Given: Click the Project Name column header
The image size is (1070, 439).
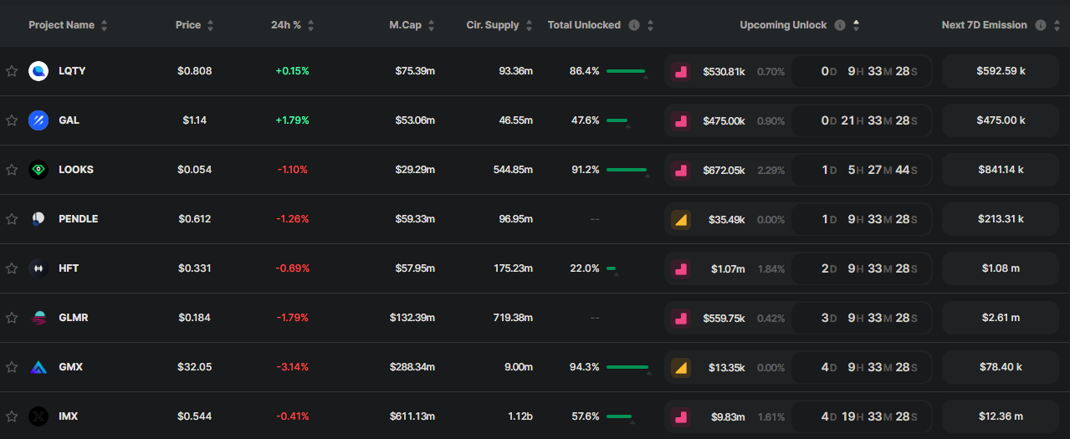Looking at the screenshot, I should 61,25.
